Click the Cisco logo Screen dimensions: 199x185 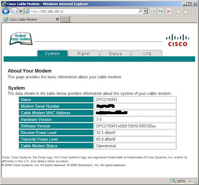(178, 40)
